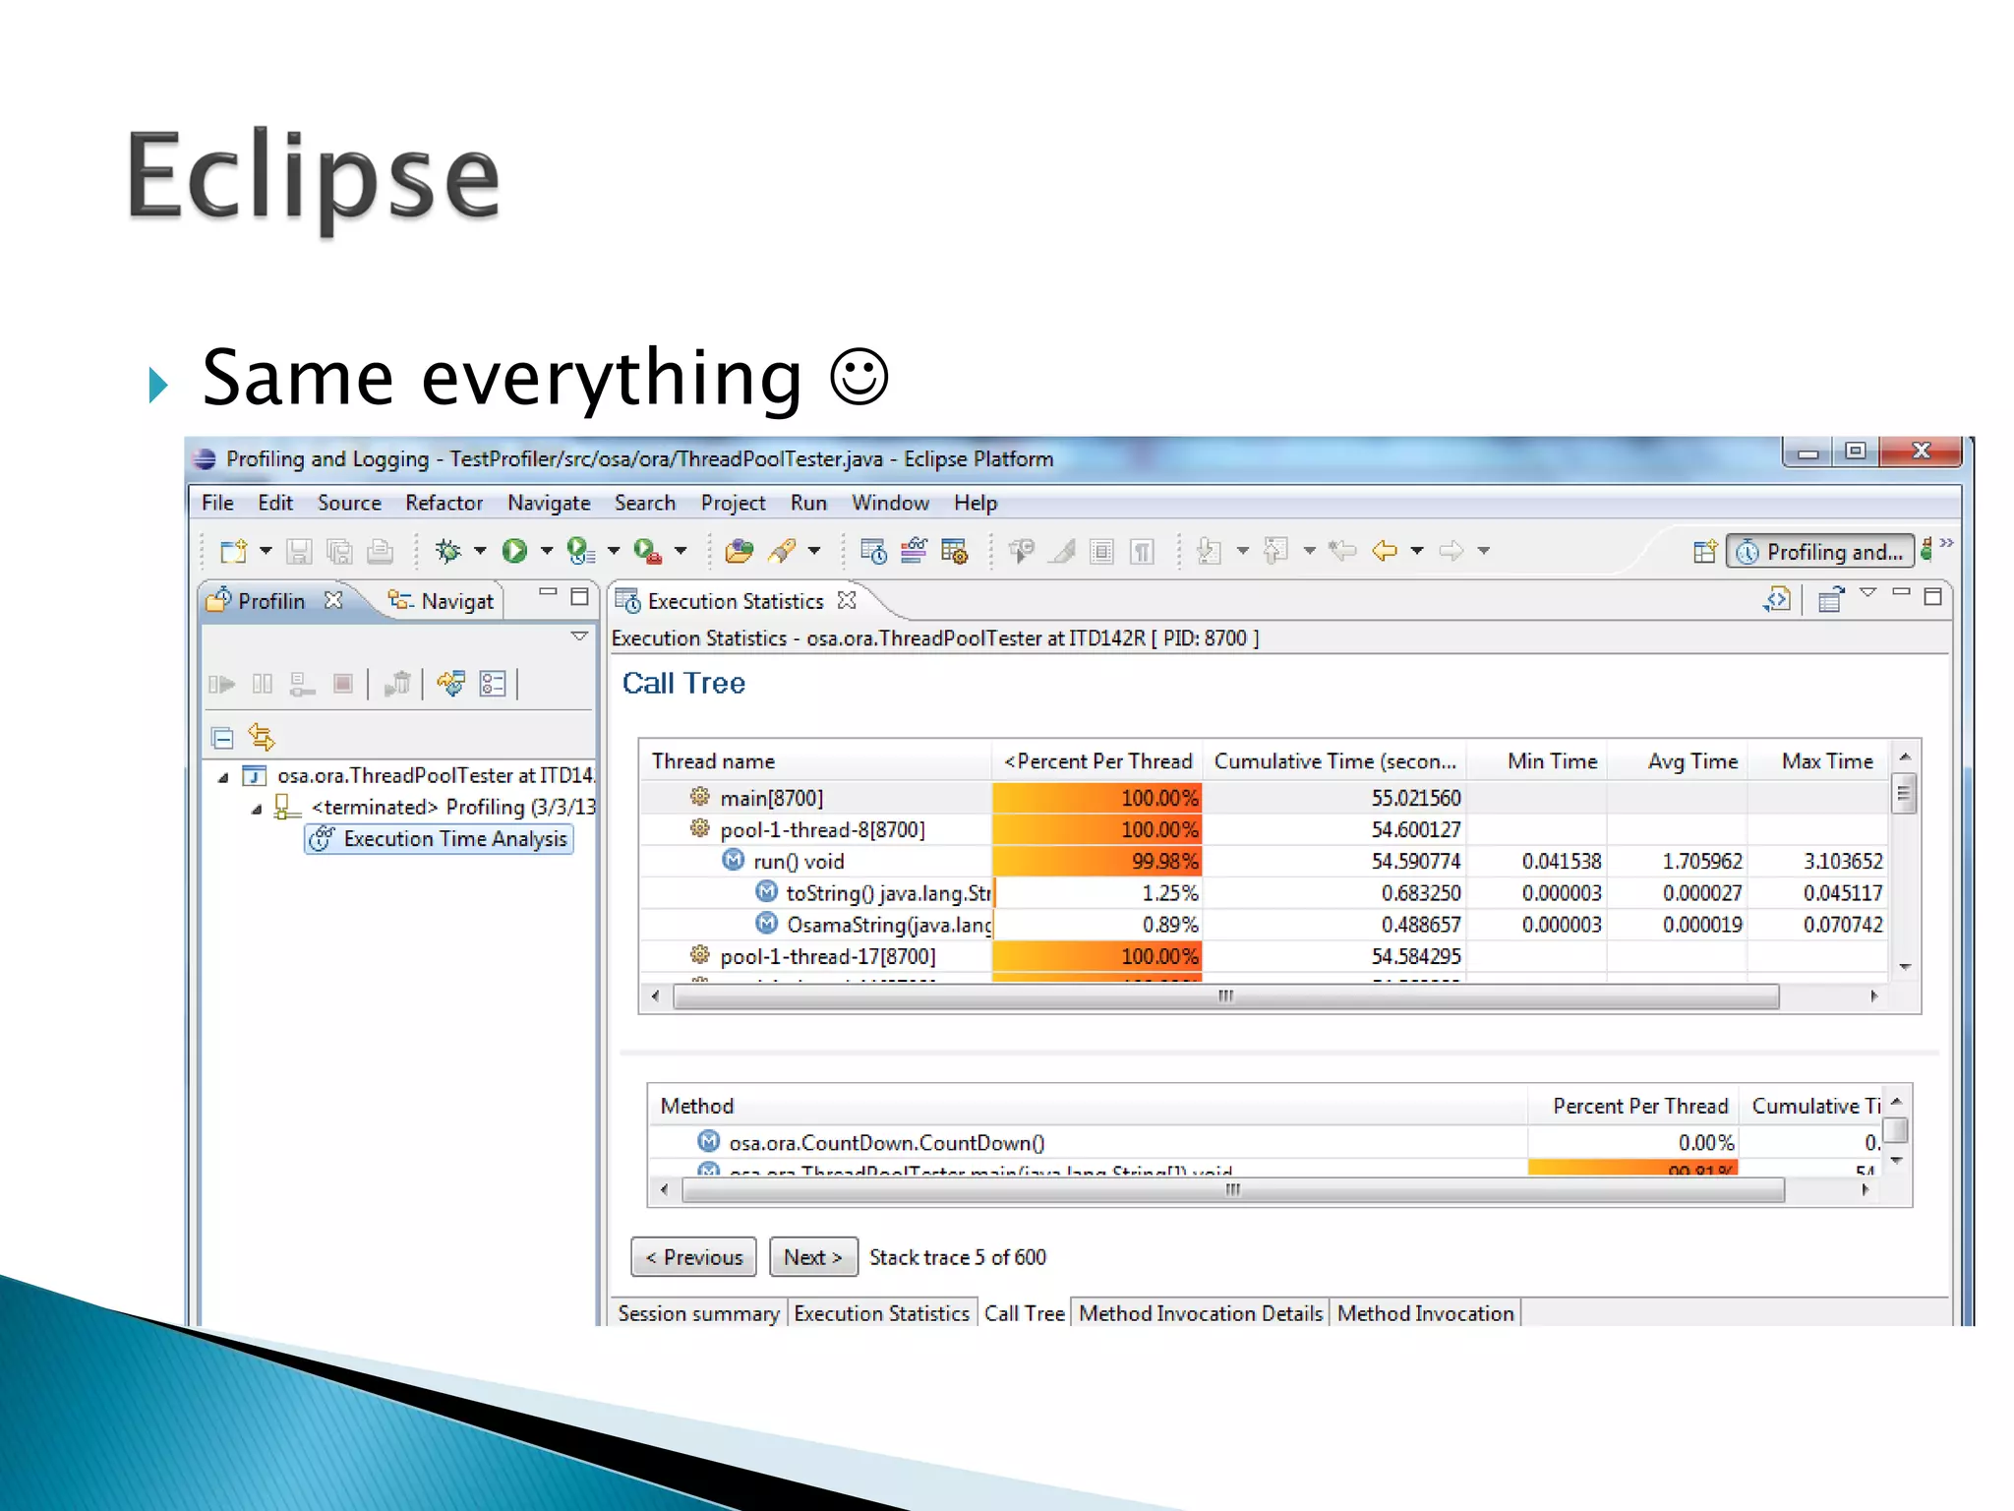
Task: Collapse the osa.ora.ThreadPoolTester tree node
Action: [223, 777]
